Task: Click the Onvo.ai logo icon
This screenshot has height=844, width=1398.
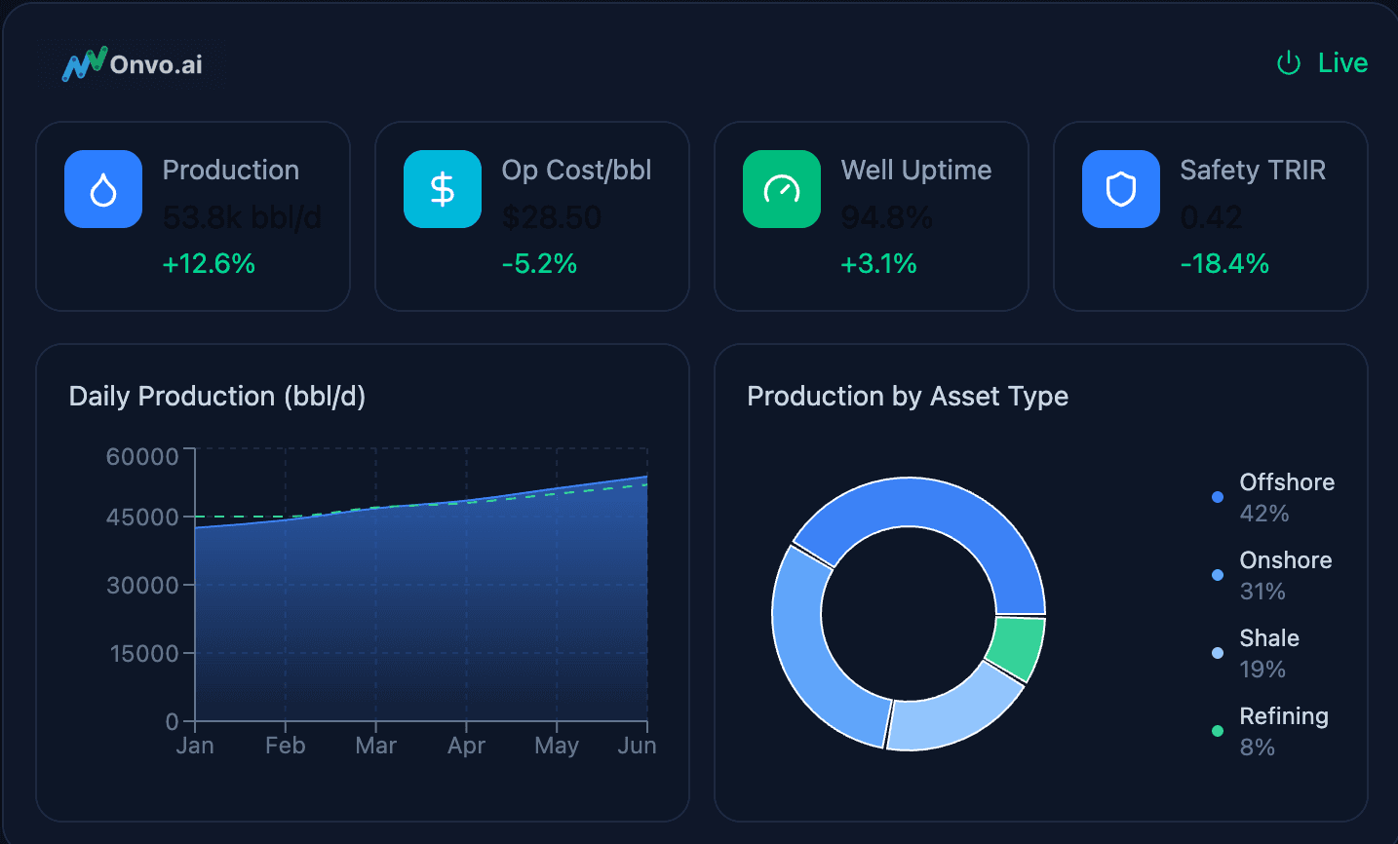Action: (84, 64)
